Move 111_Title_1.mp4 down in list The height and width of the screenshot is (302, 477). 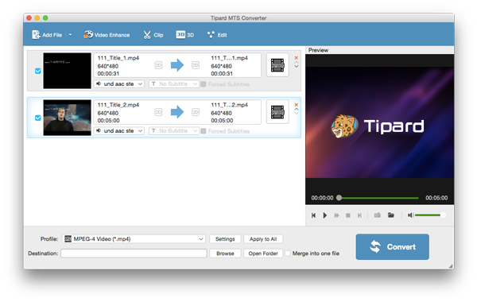click(297, 66)
